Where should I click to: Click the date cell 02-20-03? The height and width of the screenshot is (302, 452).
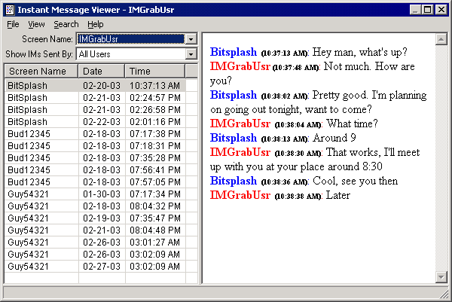point(102,86)
